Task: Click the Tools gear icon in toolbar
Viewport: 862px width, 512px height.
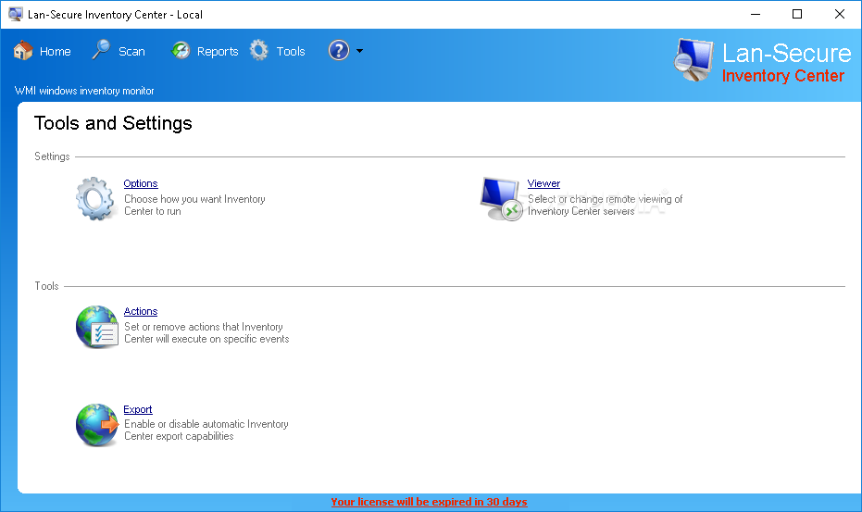Action: (x=259, y=51)
